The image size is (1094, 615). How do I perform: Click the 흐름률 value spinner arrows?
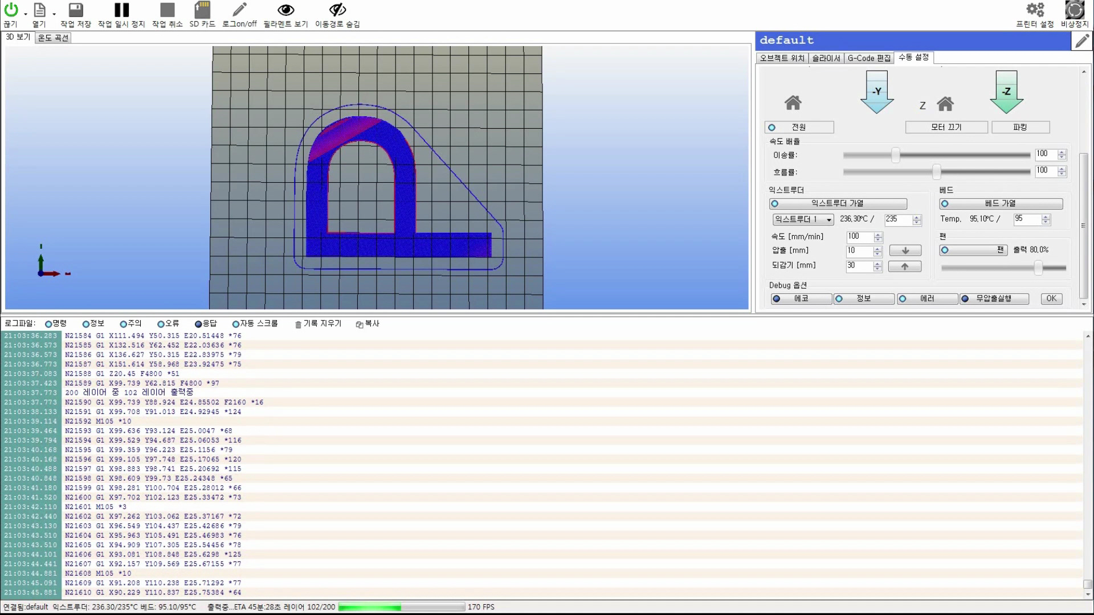[x=1062, y=171]
